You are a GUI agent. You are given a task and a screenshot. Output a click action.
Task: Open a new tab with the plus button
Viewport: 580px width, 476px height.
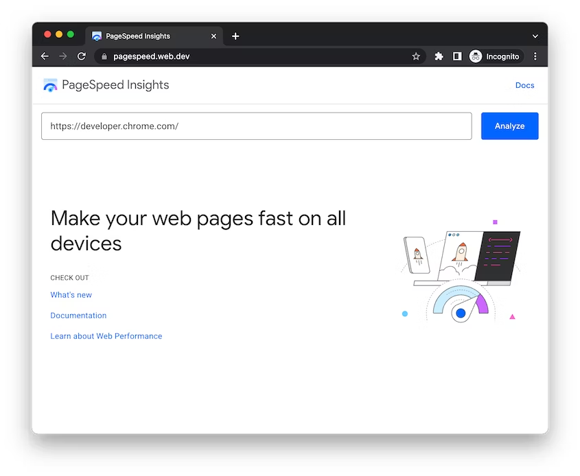click(235, 36)
